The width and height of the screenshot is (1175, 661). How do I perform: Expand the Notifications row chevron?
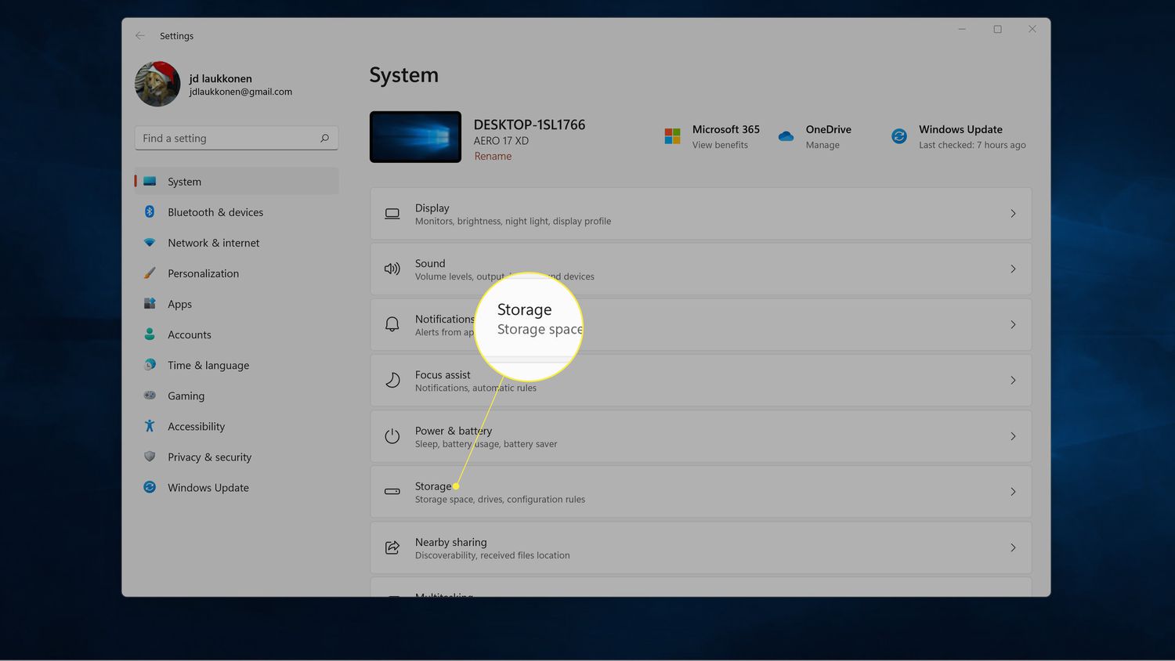tap(1013, 324)
